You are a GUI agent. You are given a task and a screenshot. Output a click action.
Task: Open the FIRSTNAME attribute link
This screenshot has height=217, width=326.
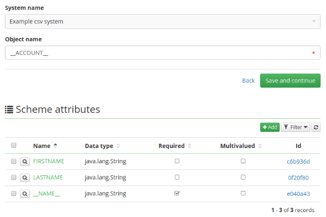49,161
